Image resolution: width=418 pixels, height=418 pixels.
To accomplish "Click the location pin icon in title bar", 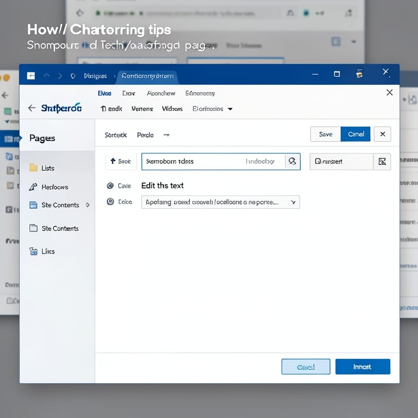I will coord(73,76).
